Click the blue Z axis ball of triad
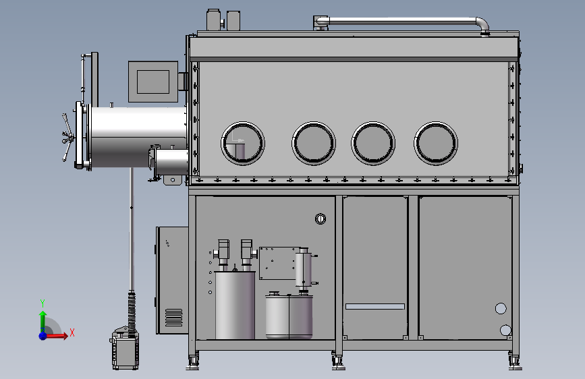585x379 pixels. coord(43,336)
